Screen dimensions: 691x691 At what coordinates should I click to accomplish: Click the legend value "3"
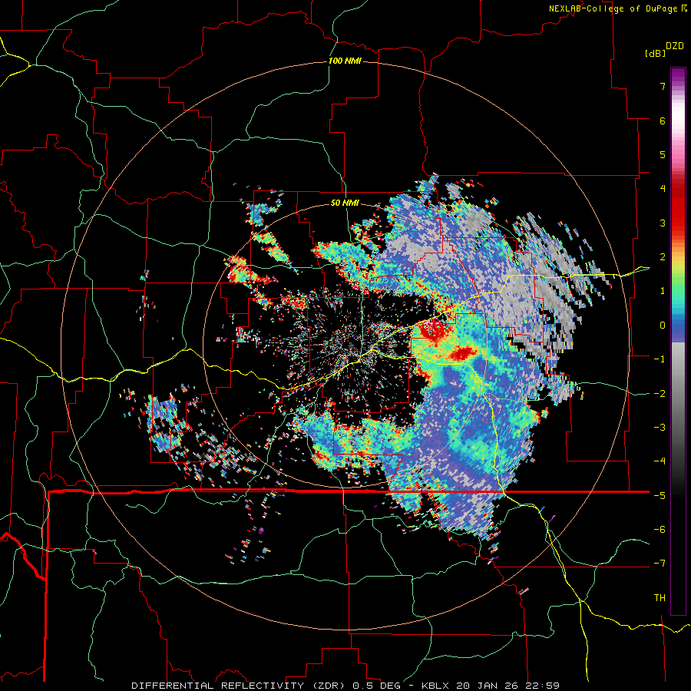[663, 223]
